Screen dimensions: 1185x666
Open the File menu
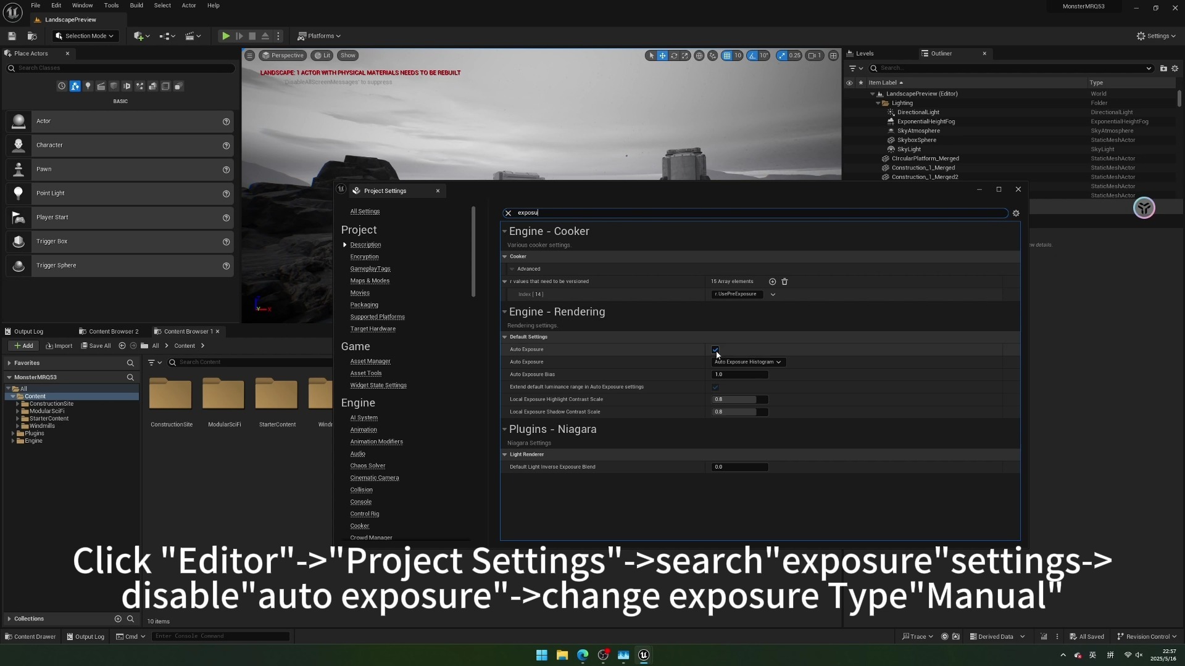[36, 6]
